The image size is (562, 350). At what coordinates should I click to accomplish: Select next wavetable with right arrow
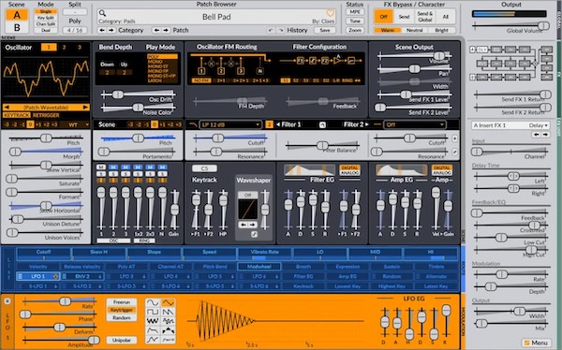point(85,107)
